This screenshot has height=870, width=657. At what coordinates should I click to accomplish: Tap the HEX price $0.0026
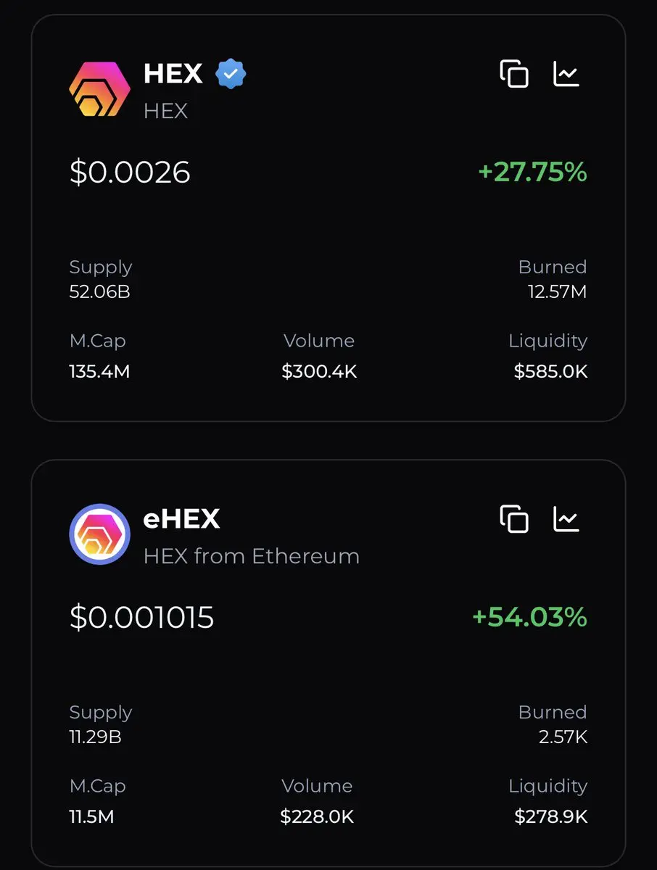pos(130,173)
